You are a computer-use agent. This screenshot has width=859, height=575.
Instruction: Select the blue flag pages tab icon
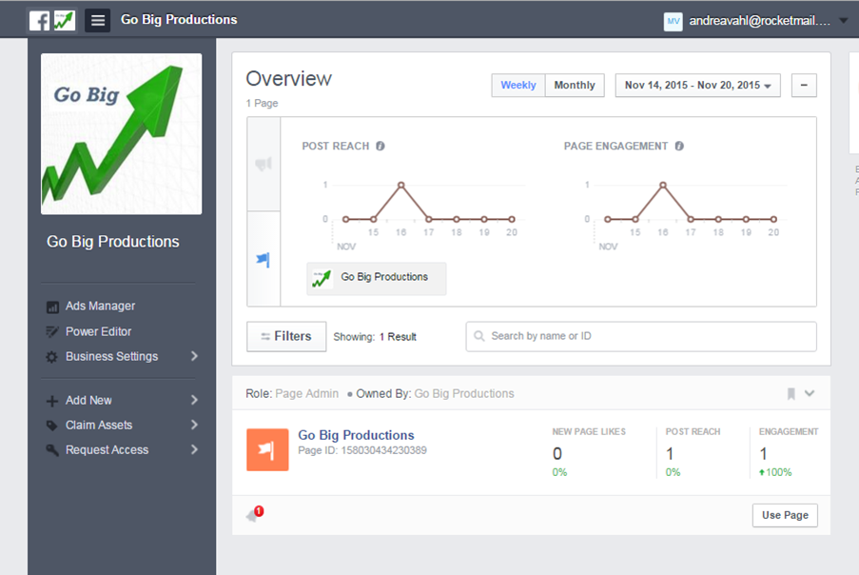[264, 259]
